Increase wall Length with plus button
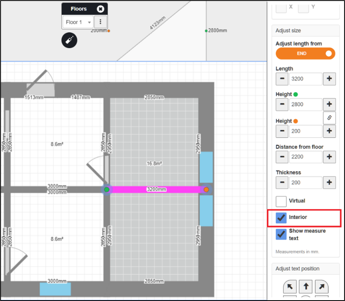The image size is (345, 301). pos(329,79)
